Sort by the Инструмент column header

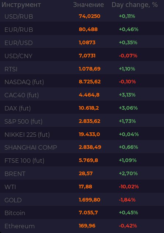click(x=21, y=5)
